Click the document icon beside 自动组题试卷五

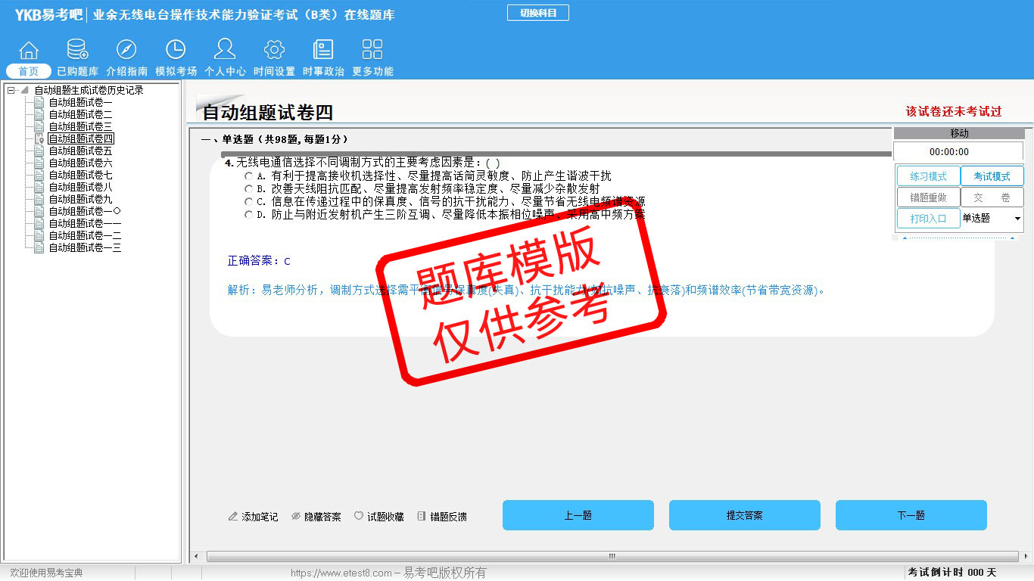(x=39, y=151)
